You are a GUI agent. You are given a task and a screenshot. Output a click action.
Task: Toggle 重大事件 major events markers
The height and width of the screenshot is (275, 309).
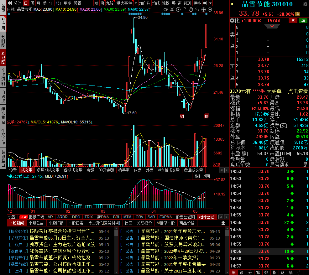(124, 3)
